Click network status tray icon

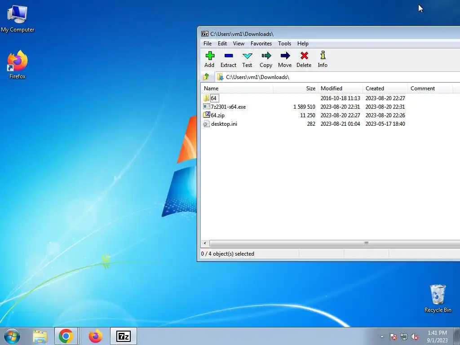[404, 336]
